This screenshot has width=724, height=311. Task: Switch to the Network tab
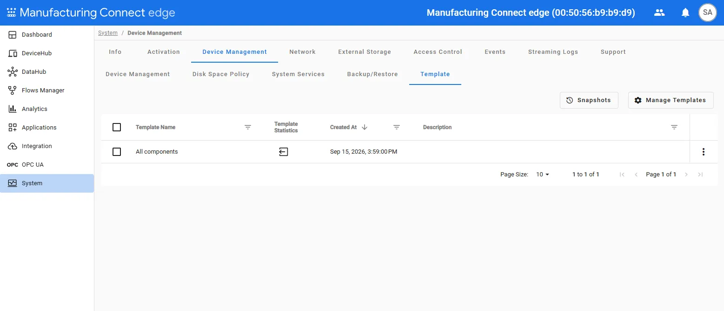(x=302, y=52)
